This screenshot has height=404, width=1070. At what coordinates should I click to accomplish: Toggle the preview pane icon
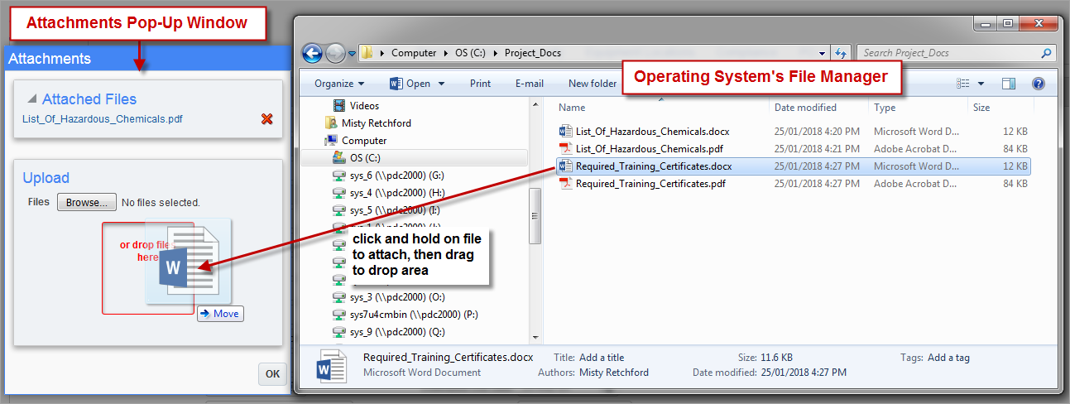click(1008, 84)
